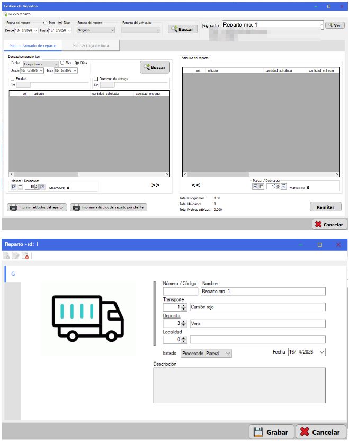Check the Dirección de entrega checkbox
Screen dimensions: 349x441
tap(96, 79)
